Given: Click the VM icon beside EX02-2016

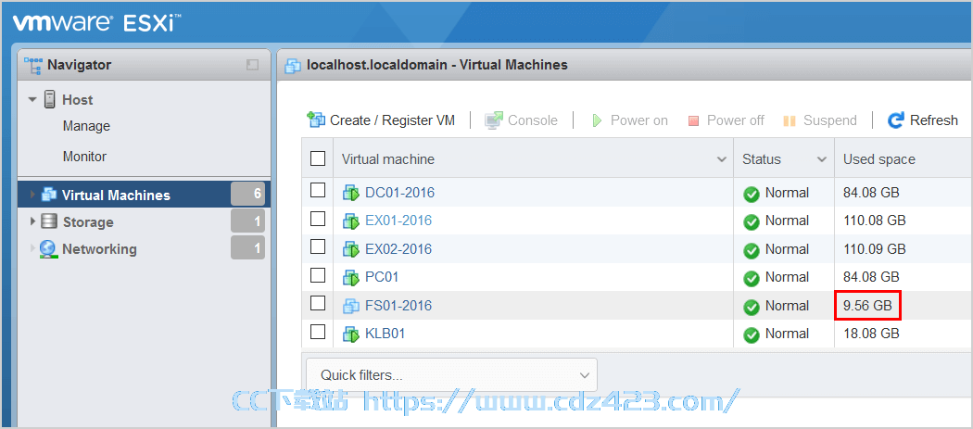Looking at the screenshot, I should coord(351,249).
